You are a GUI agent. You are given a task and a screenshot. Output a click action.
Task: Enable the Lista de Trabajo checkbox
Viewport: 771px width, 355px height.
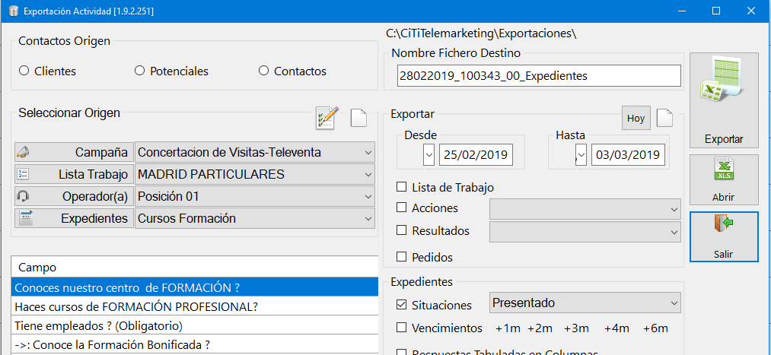pyautogui.click(x=402, y=187)
